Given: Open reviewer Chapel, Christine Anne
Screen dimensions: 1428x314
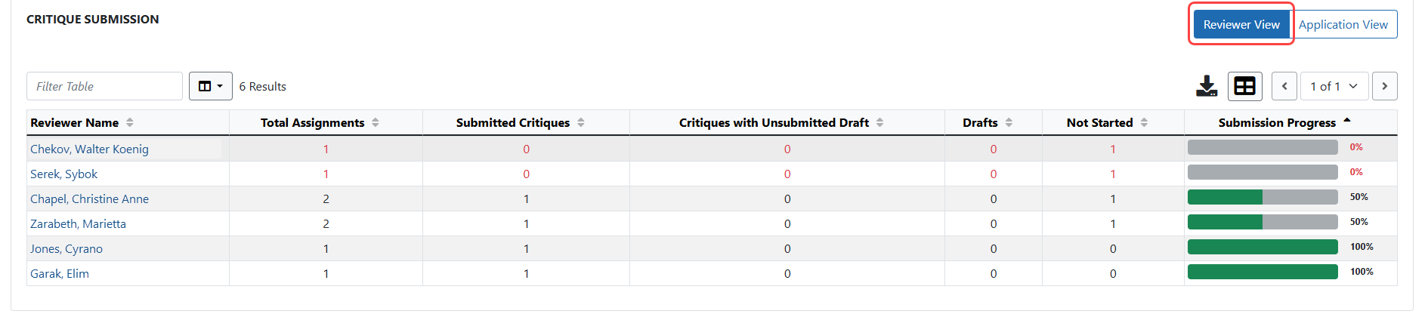Looking at the screenshot, I should [89, 199].
